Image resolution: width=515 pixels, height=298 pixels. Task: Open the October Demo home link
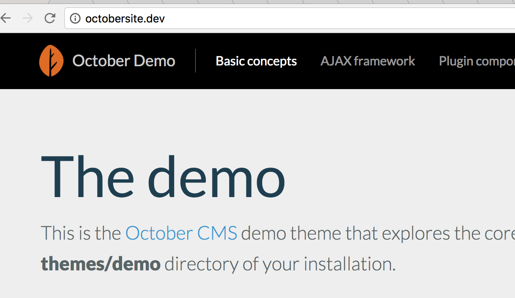[124, 61]
